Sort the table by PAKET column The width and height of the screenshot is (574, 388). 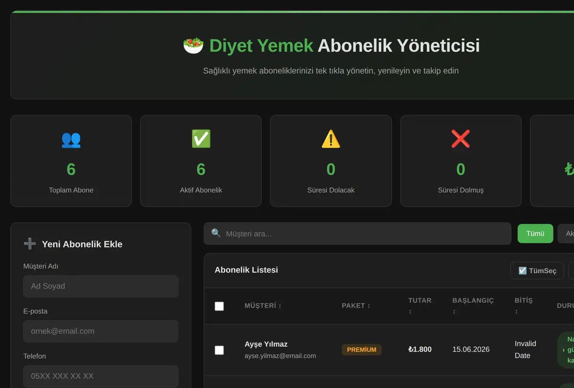356,306
